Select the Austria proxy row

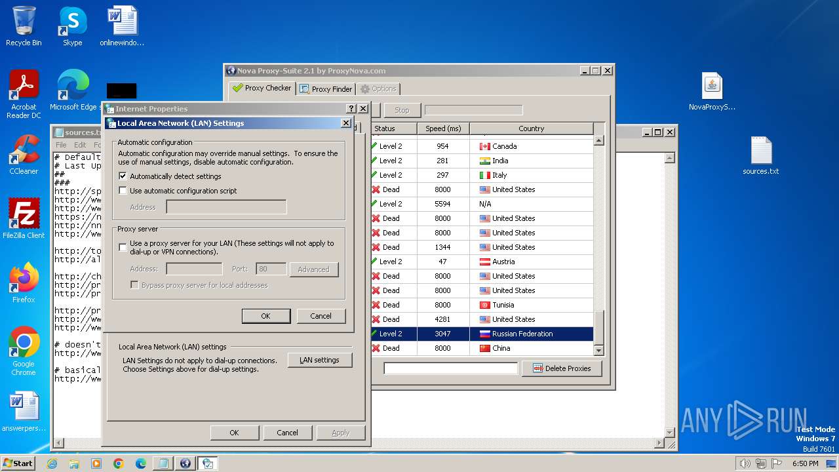point(482,262)
